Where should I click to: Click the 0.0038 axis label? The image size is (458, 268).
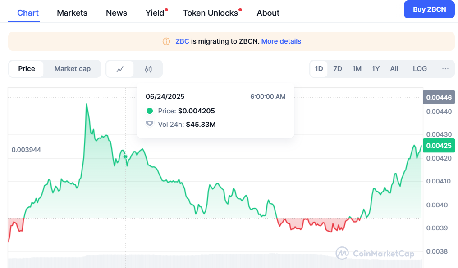tap(437, 251)
